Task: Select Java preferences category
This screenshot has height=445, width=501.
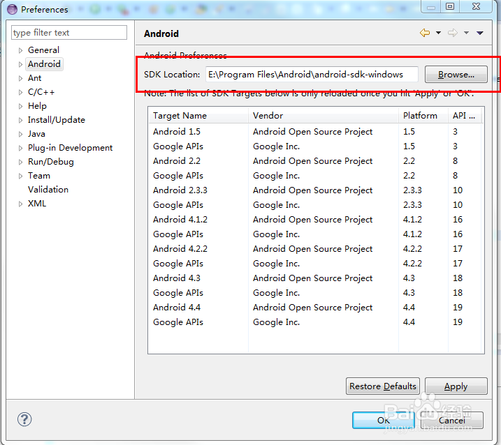Action: click(x=36, y=134)
